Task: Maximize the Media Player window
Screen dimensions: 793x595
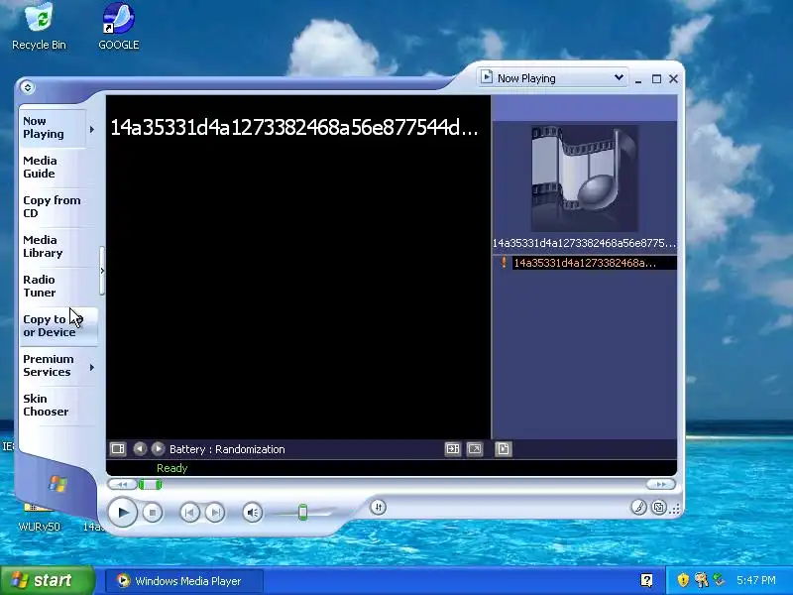Action: (656, 79)
